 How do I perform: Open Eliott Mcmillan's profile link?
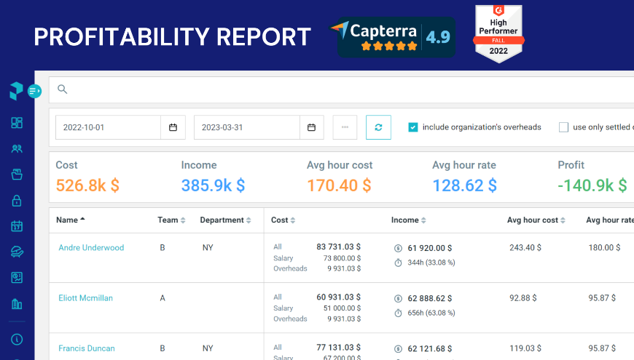pos(85,298)
